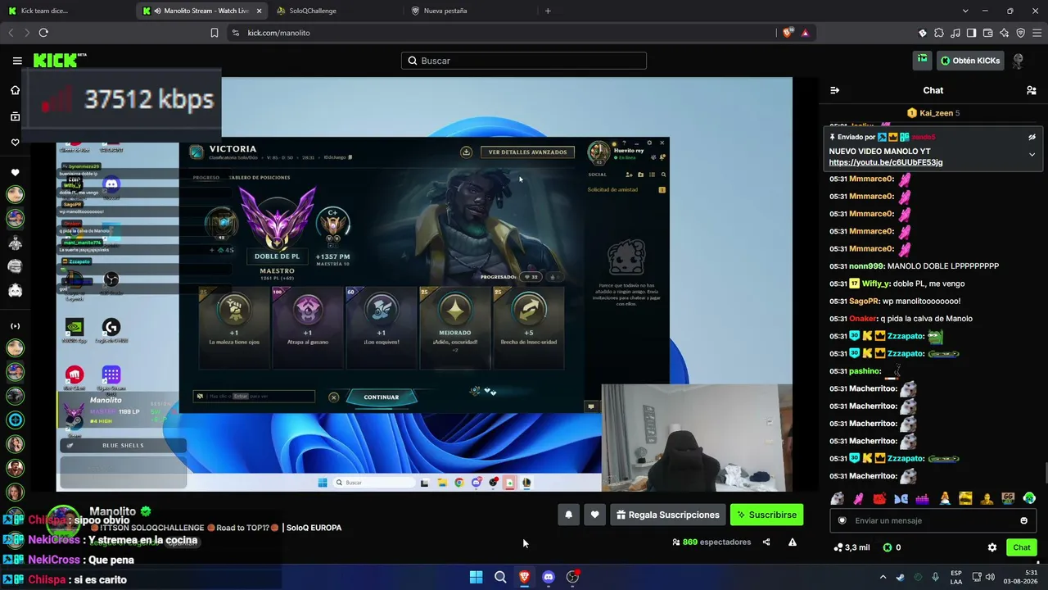Open the browser main menu hamburger
The height and width of the screenshot is (590, 1048).
pos(1037,33)
